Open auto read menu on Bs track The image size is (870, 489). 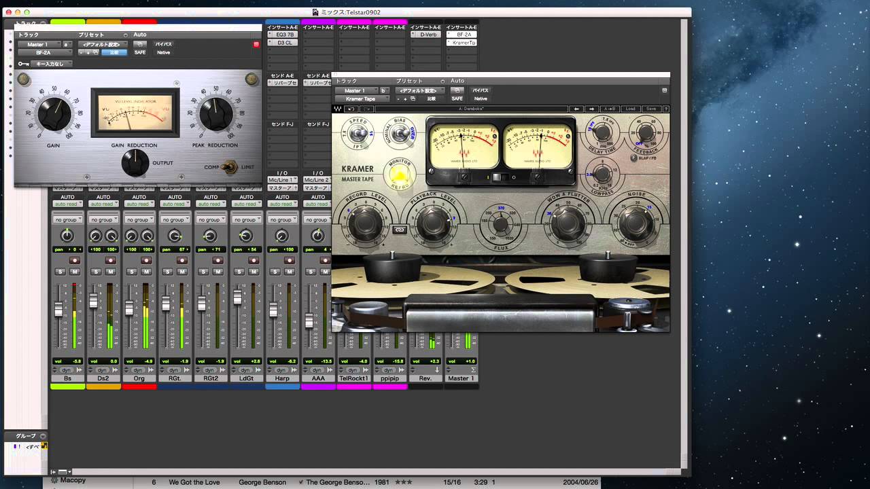(67, 204)
